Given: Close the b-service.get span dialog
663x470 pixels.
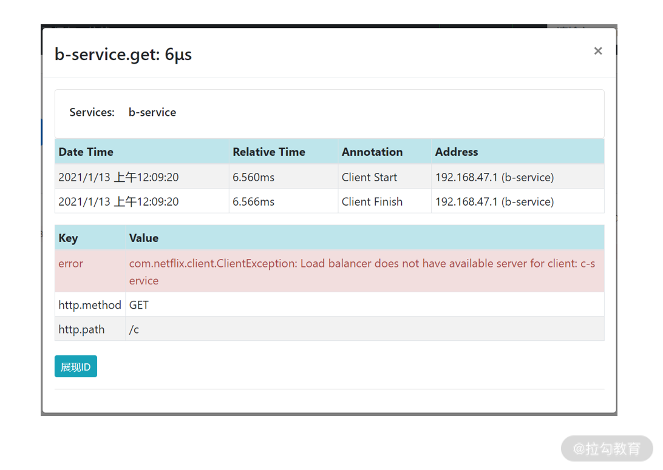Looking at the screenshot, I should click(597, 51).
